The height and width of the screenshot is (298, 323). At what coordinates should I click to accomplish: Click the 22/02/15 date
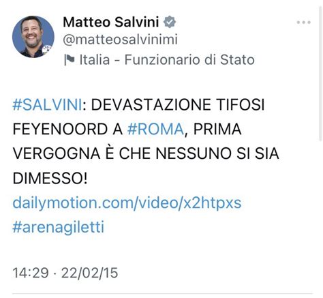[x=89, y=273]
